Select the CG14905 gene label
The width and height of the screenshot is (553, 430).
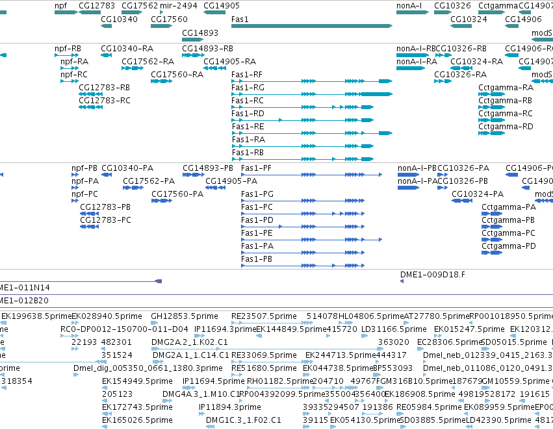pyautogui.click(x=222, y=6)
